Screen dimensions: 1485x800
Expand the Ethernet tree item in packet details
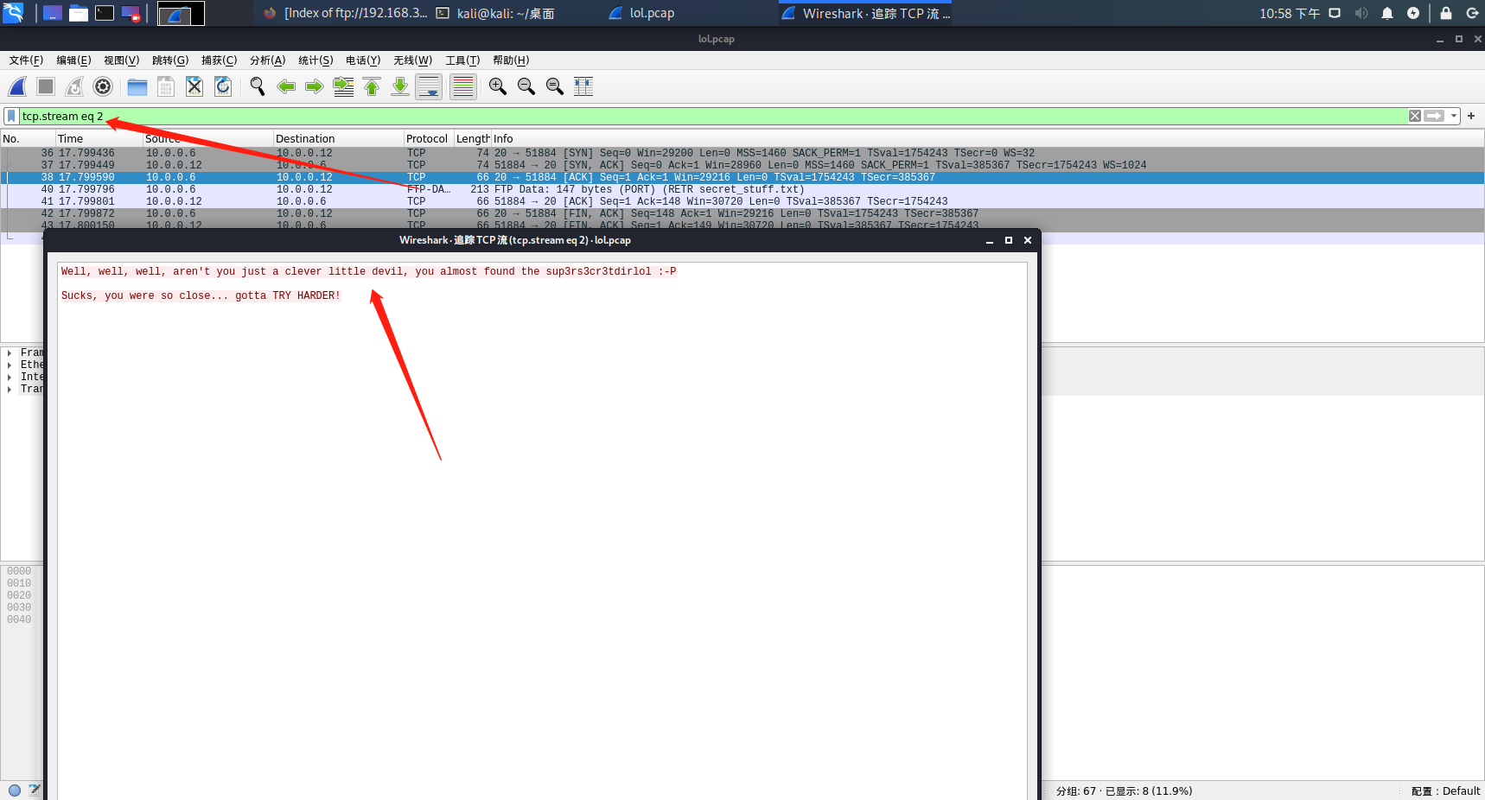pyautogui.click(x=10, y=365)
